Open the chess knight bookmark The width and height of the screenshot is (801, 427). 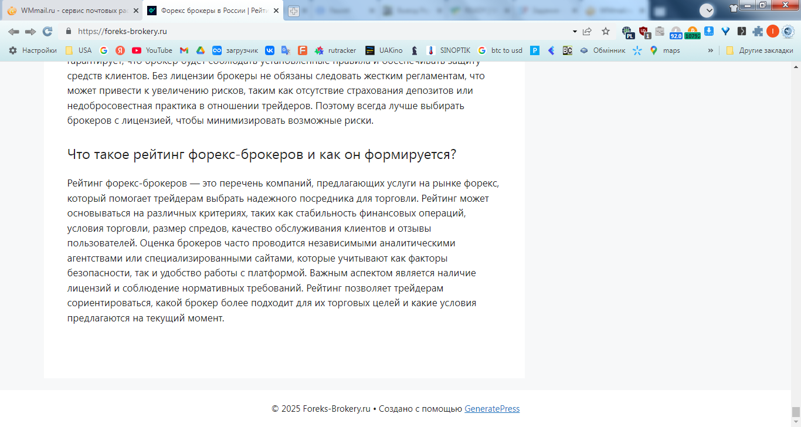coord(415,50)
